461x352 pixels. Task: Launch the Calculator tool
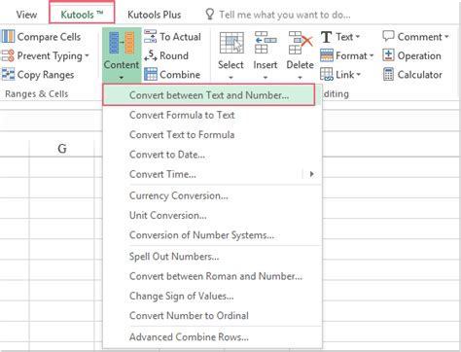tap(412, 75)
